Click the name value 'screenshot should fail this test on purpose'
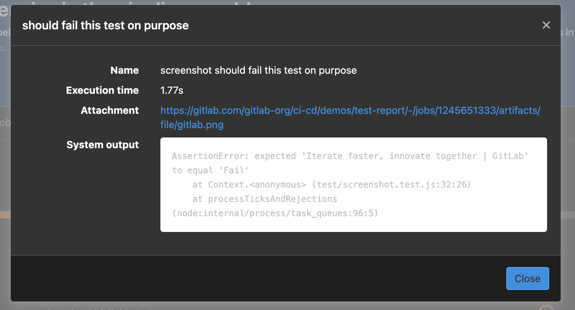The image size is (575, 310). click(x=258, y=70)
